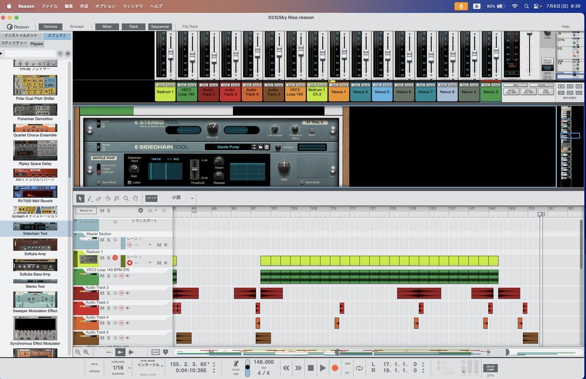Collapse the Master Section track
This screenshot has width=586, height=379.
(x=76, y=234)
